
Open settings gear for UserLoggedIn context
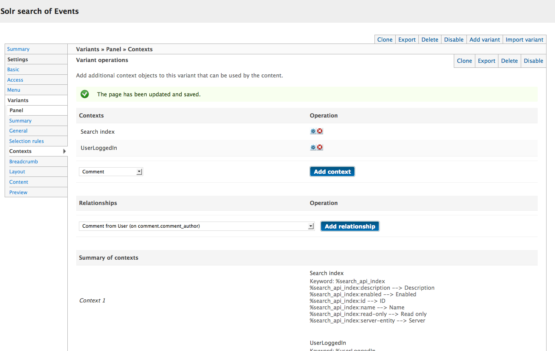pyautogui.click(x=313, y=147)
